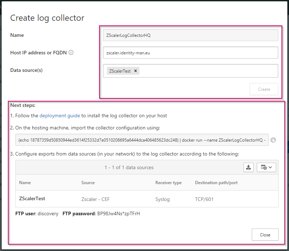Click the FTP password value

click(x=118, y=214)
